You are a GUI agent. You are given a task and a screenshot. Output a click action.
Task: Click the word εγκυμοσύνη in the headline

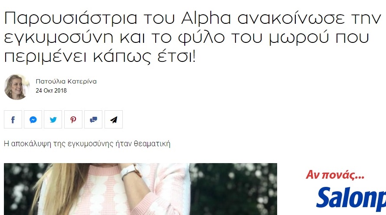[x=59, y=38]
